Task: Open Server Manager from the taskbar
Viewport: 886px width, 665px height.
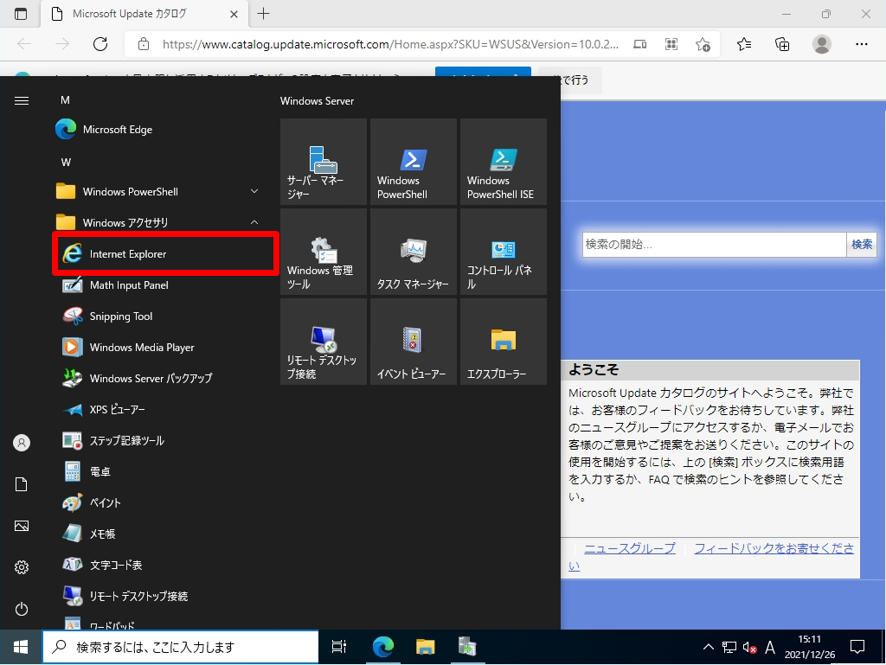Action: point(467,647)
